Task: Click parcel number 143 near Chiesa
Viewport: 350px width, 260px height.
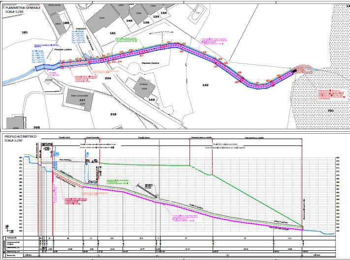Action: [x=152, y=100]
